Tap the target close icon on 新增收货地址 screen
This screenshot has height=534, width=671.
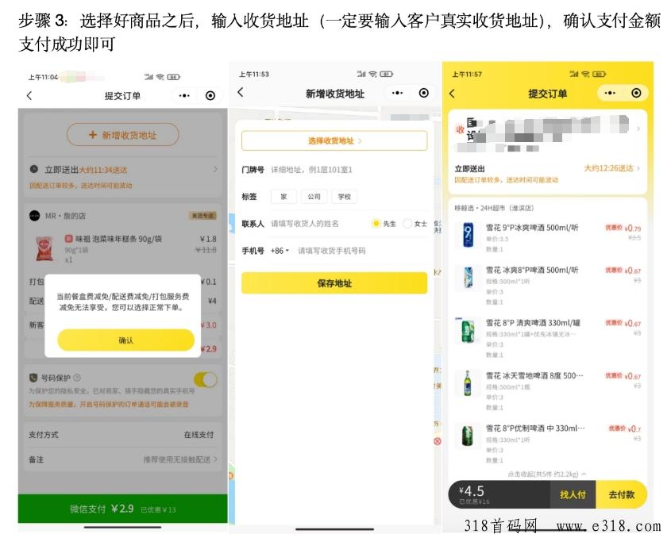click(x=424, y=93)
